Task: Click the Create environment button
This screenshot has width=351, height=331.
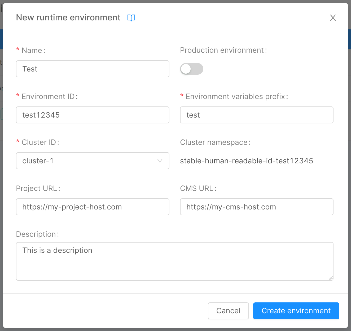Action: pyautogui.click(x=296, y=311)
